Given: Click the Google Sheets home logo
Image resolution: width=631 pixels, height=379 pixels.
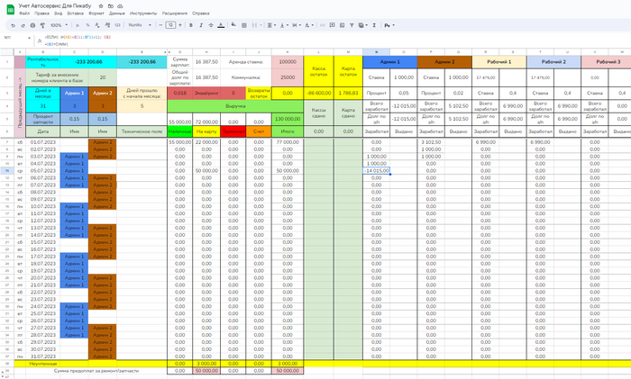Looking at the screenshot, I should [8, 10].
